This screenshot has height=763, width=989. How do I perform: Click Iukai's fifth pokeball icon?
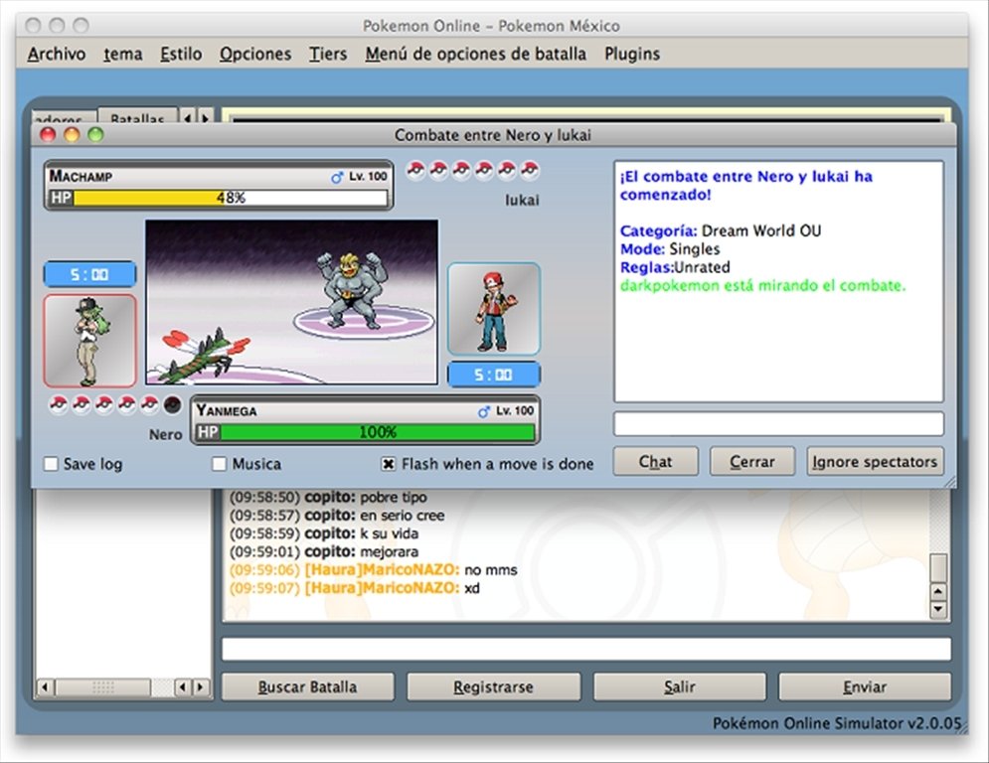point(507,170)
